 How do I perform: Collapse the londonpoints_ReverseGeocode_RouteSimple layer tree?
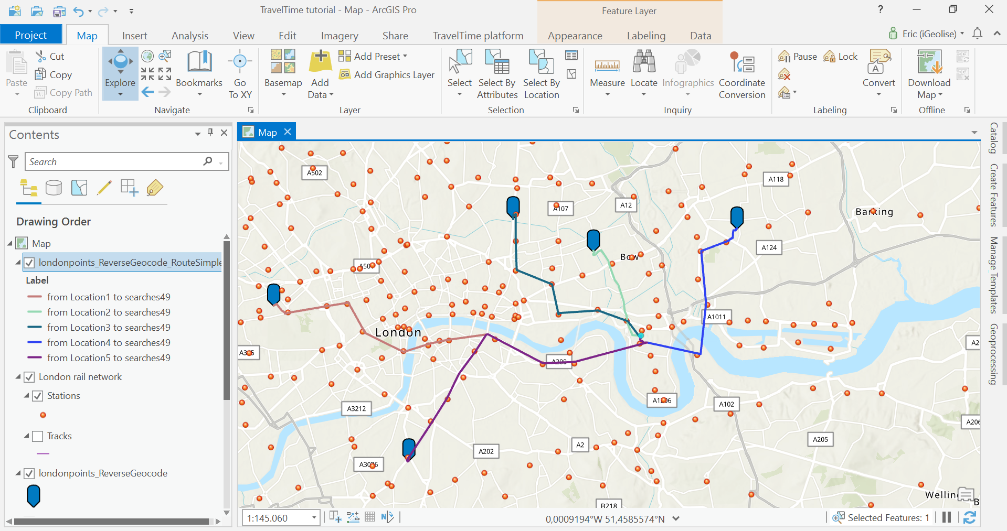[x=17, y=262]
